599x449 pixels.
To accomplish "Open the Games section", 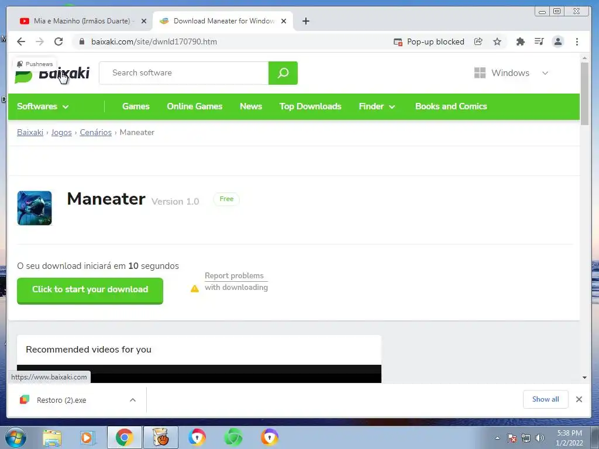I will pos(136,106).
